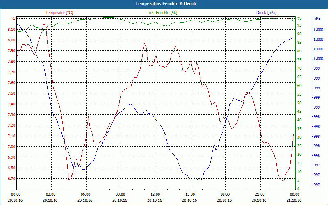Click the '00:00 20.10.16' time axis label

[15, 197]
